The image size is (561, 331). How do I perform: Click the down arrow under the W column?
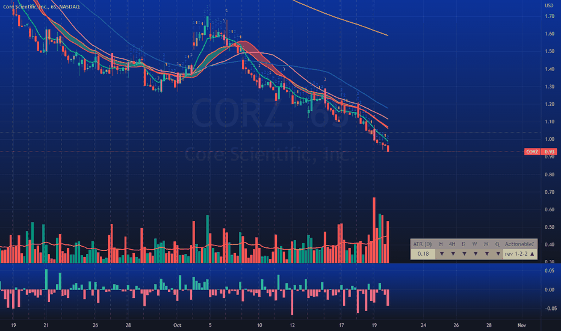[476, 254]
